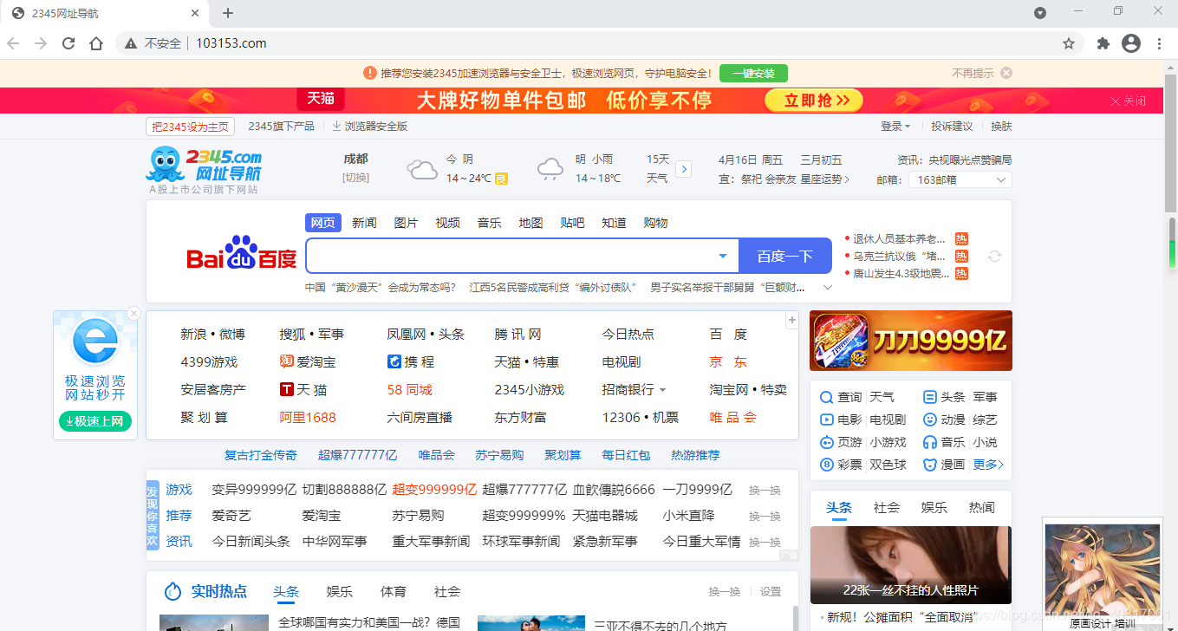This screenshot has width=1178, height=631.
Task: Switch to the 娱乐 hot topics tab
Action: [x=340, y=592]
